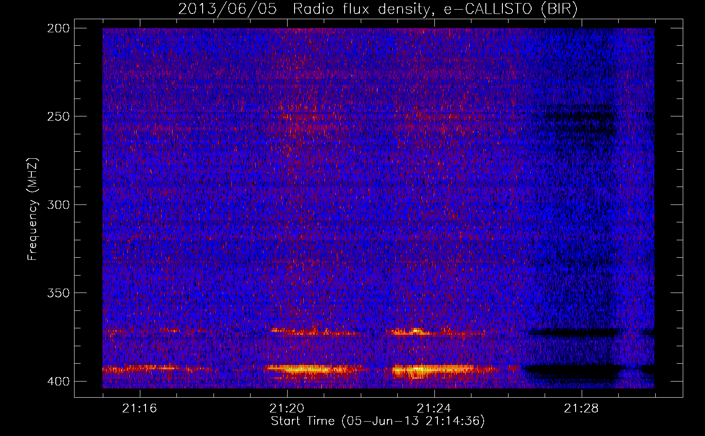Click the 21:16 time axis label
The width and height of the screenshot is (705, 436).
point(139,409)
